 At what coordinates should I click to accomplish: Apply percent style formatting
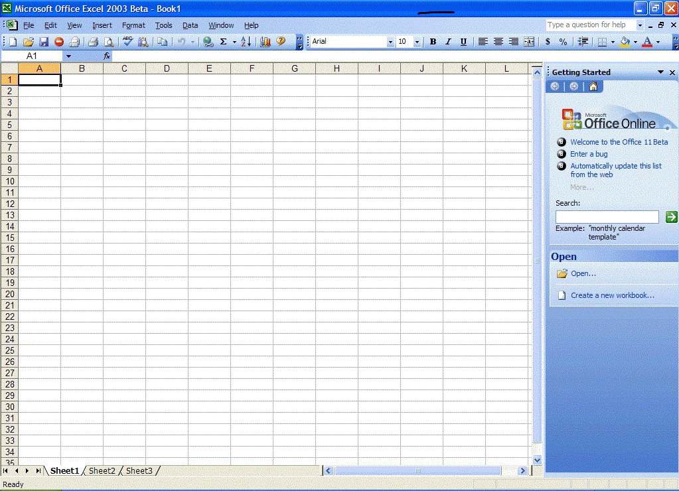(x=564, y=41)
